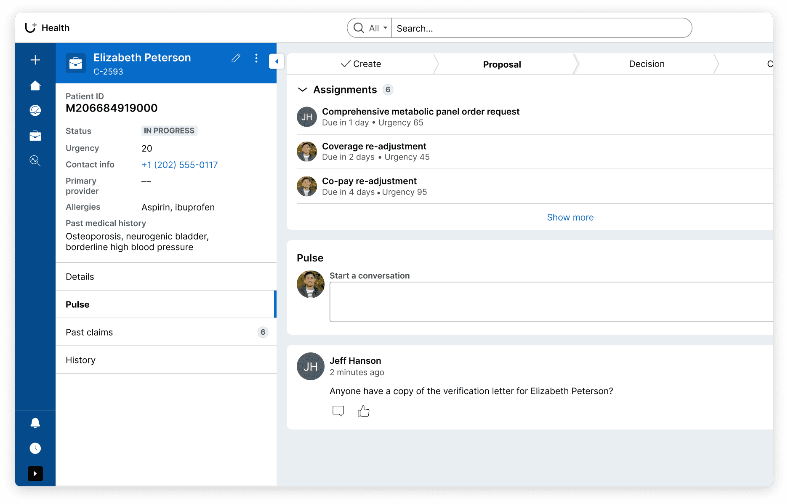Collapse the Assignments section chevron
The height and width of the screenshot is (504, 788).
click(x=303, y=90)
